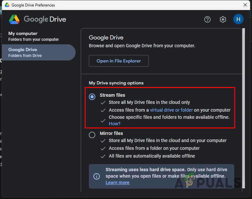Viewport: 252px width, 199px height.
Task: Select the Mirror files radio button
Action: pyautogui.click(x=92, y=135)
